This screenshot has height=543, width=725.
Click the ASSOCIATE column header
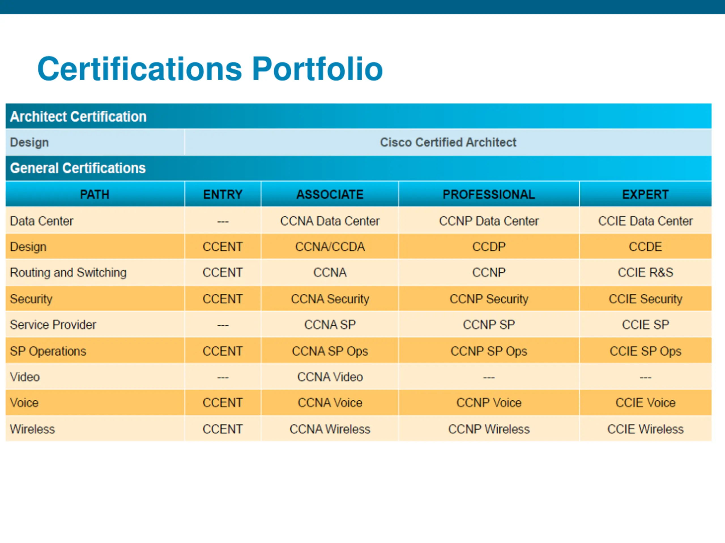coord(330,194)
